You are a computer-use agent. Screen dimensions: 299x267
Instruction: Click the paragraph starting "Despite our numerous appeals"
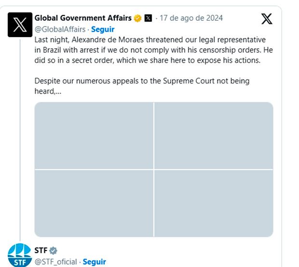pos(142,81)
